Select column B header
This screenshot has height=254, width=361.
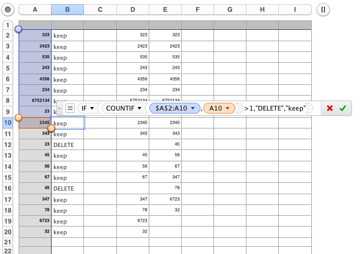pyautogui.click(x=67, y=10)
